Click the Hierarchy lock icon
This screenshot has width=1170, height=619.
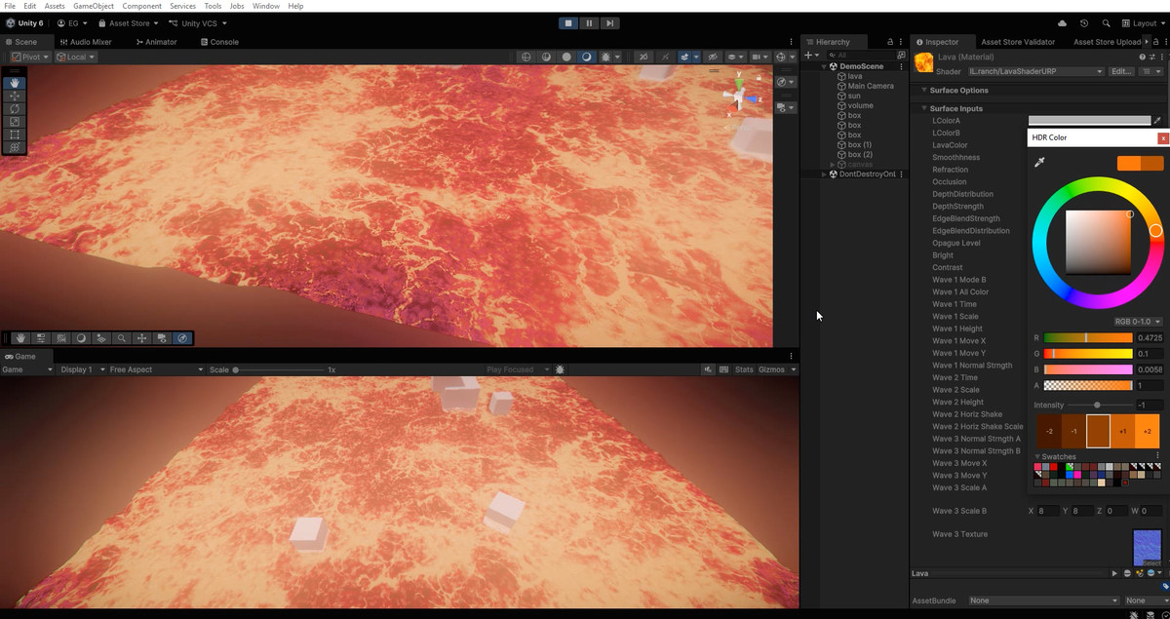[x=888, y=42]
